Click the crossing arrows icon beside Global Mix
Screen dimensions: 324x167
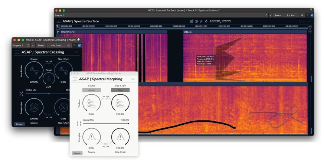tap(21, 94)
